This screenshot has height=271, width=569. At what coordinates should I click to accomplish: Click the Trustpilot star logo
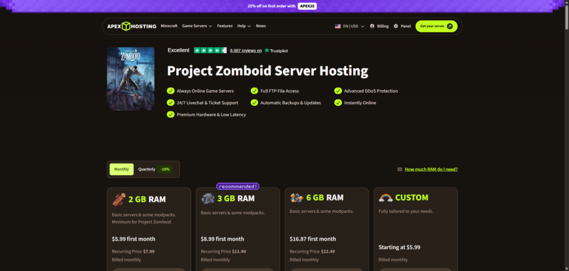pos(267,50)
